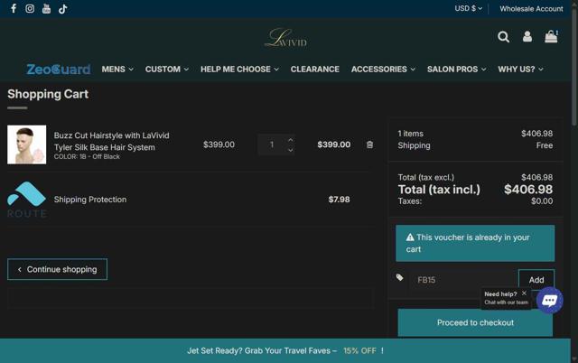
Task: Open the Instagram social link
Action: (x=30, y=8)
